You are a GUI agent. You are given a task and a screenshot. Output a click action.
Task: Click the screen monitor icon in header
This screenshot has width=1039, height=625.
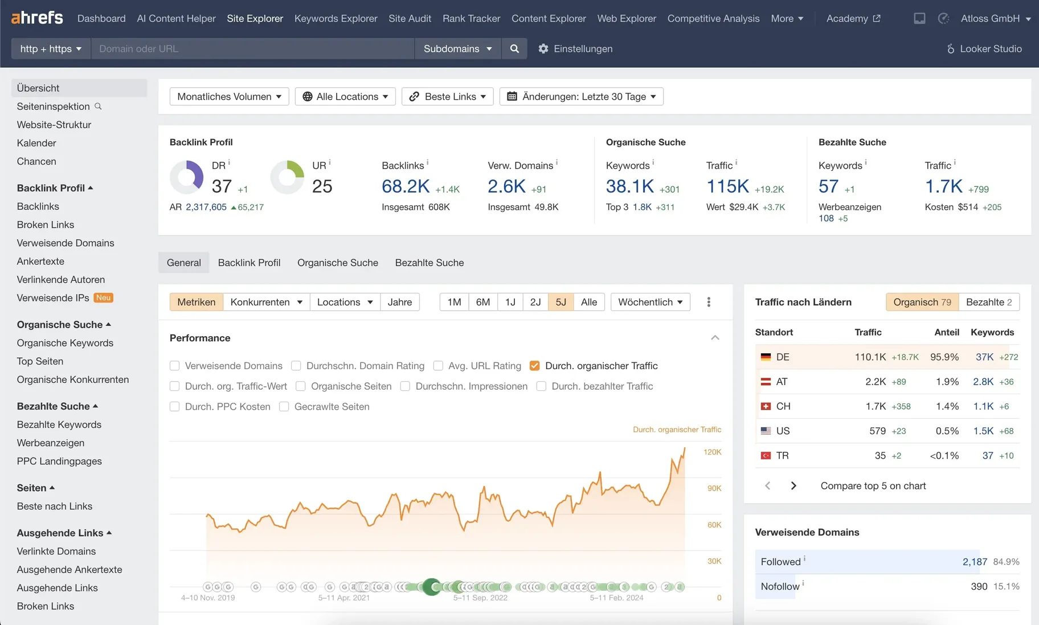click(919, 19)
